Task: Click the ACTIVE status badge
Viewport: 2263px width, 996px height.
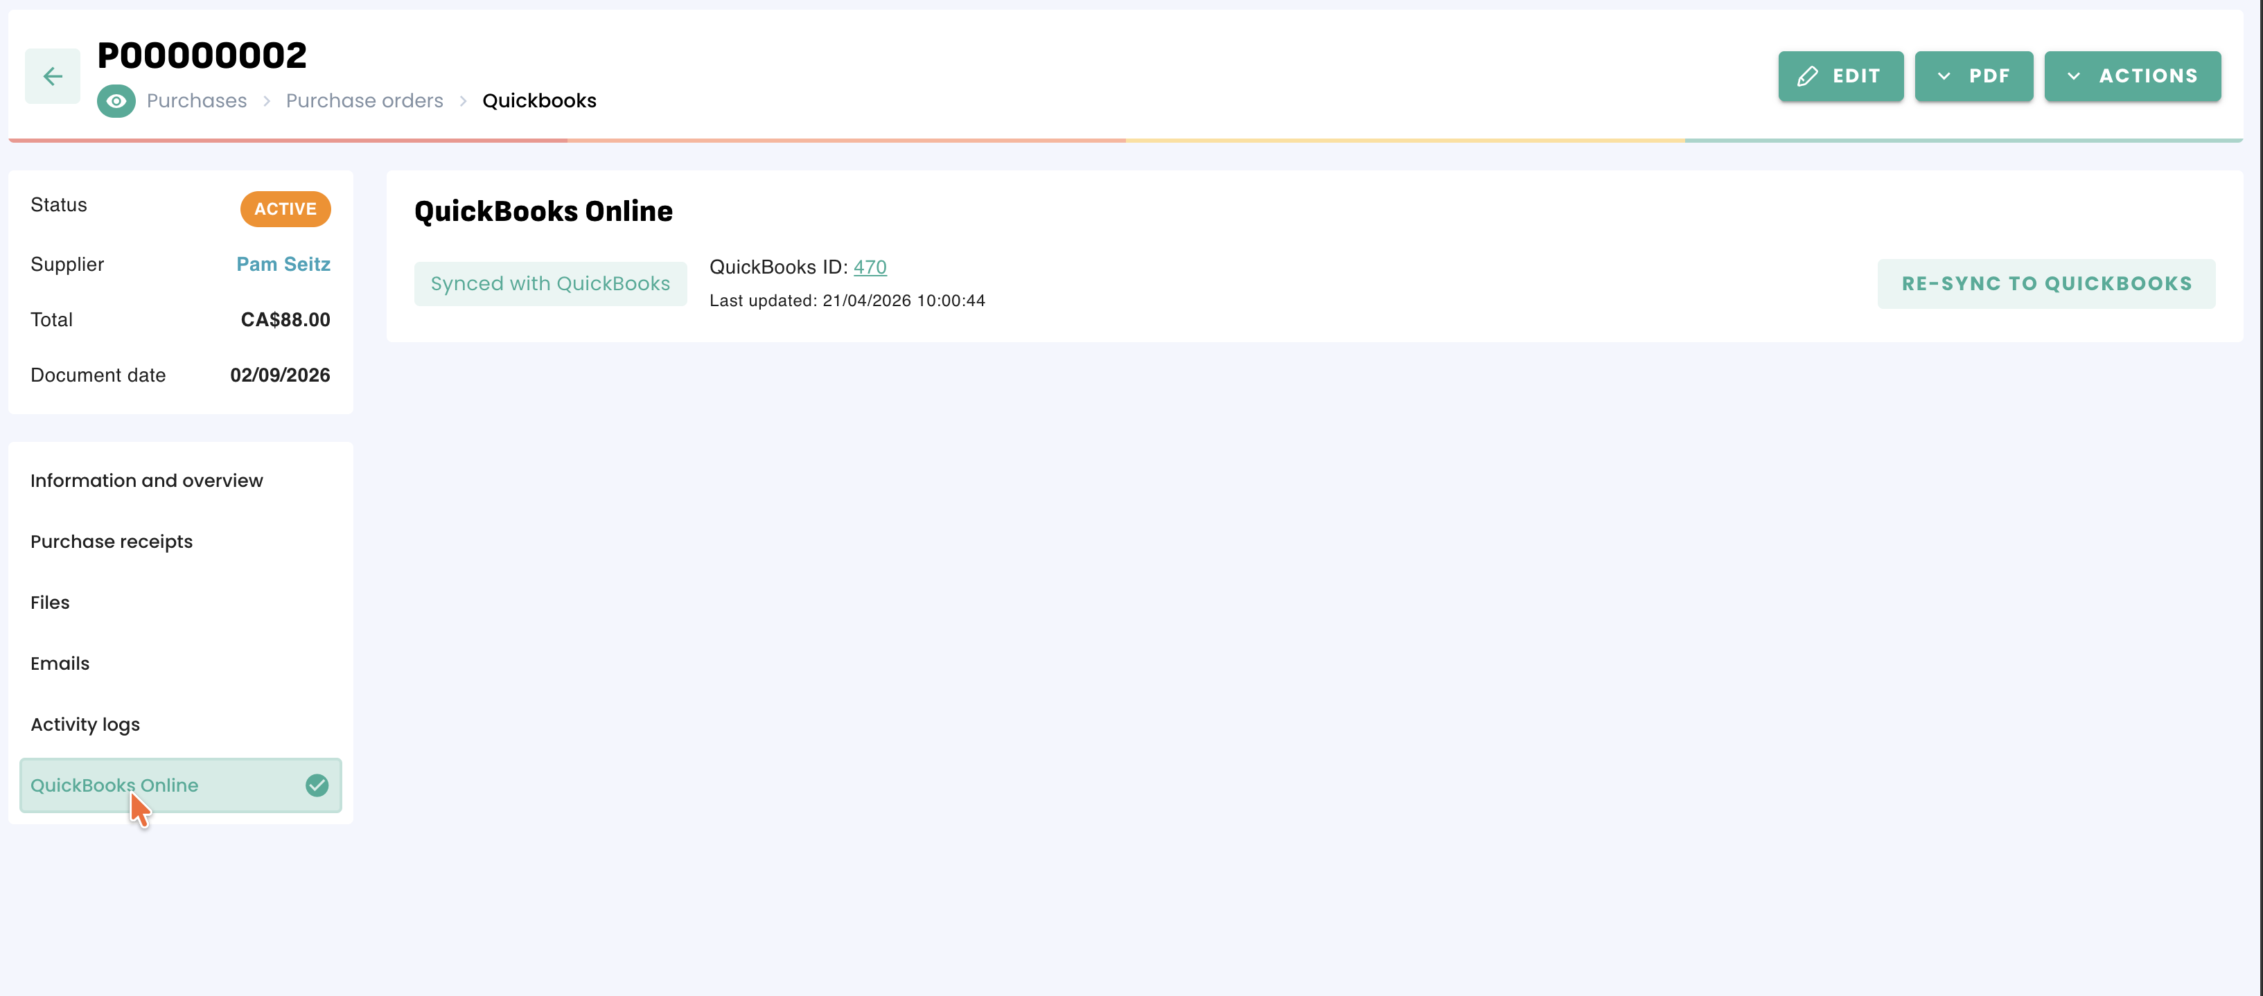Action: [x=285, y=209]
